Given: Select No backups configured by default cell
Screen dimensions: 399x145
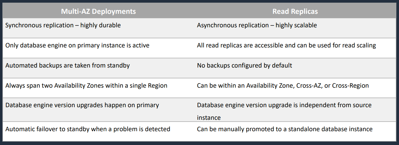Looking at the screenshot, I should click(x=295, y=68).
